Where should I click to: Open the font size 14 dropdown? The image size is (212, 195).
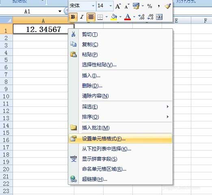[111, 6]
